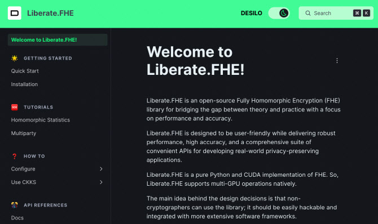Click paragraph starting 'Liberate.FHE is a pure Python'
Viewport: 378px width, 224px height.
pos(243,179)
